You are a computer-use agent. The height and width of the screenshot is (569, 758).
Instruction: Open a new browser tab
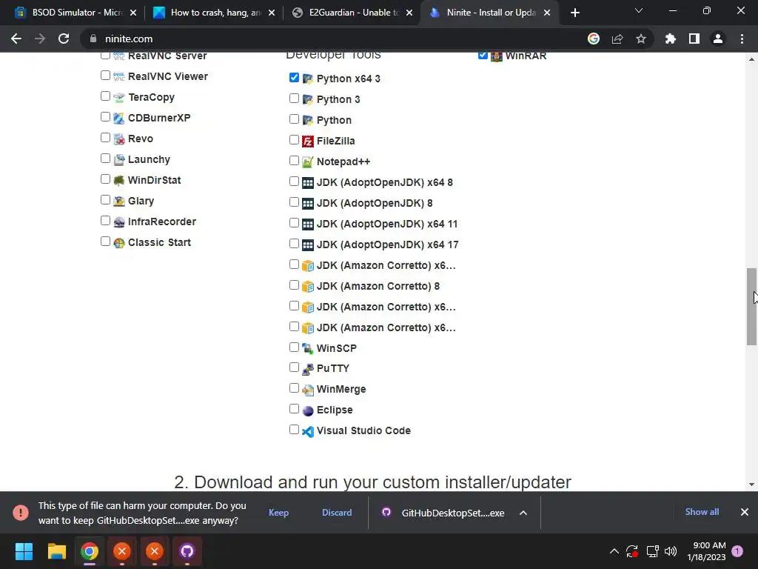574,13
